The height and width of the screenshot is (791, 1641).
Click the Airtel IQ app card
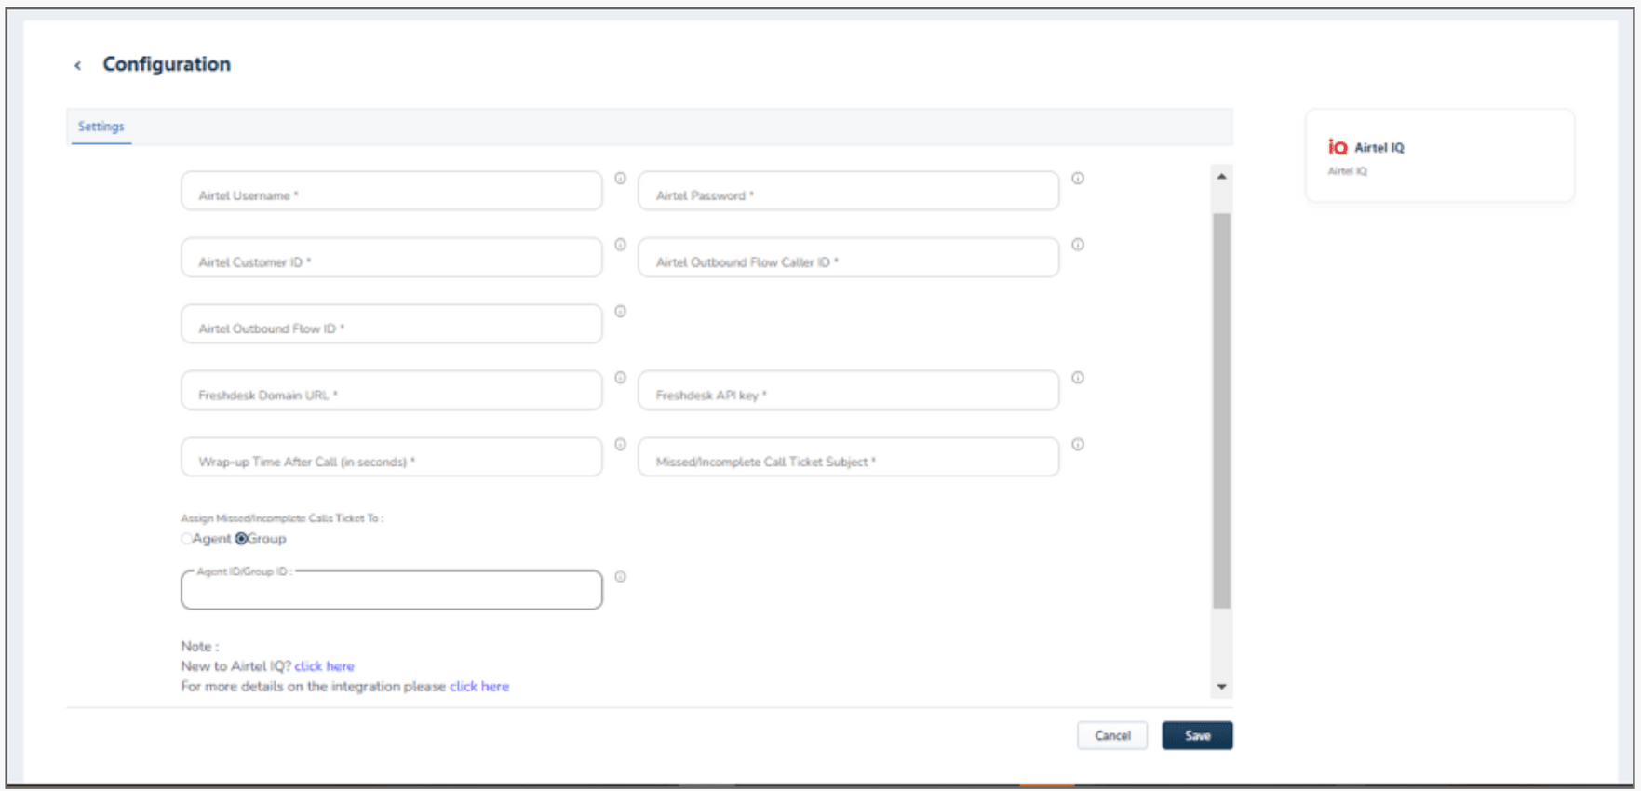1439,156
